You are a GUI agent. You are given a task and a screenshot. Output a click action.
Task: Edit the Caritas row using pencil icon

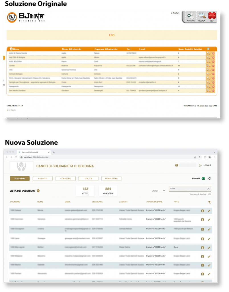pyautogui.click(x=210, y=66)
